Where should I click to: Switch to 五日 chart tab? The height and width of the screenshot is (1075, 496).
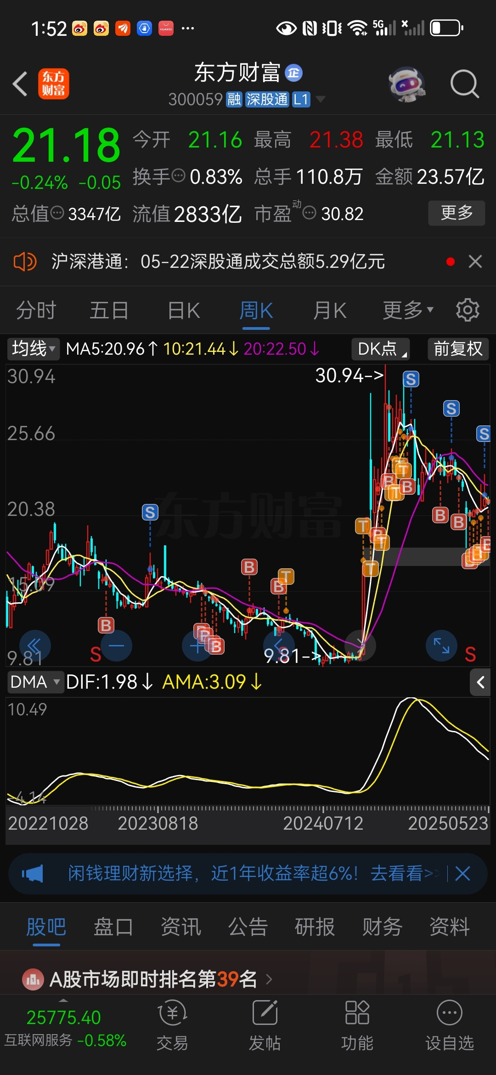(109, 310)
